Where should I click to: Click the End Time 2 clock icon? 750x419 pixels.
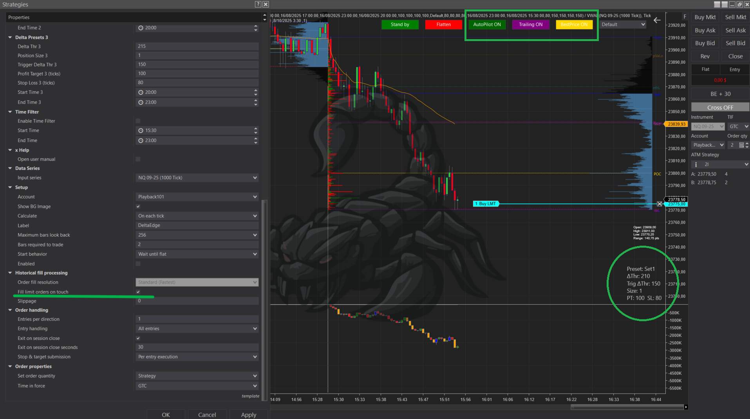pos(141,28)
